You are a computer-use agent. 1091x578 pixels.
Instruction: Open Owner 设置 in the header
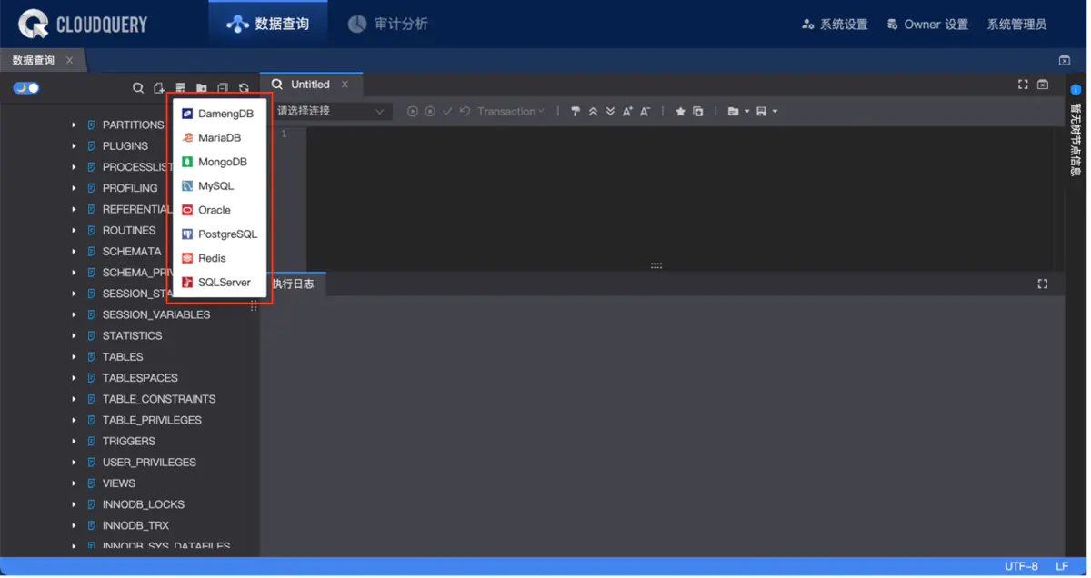coord(927,25)
